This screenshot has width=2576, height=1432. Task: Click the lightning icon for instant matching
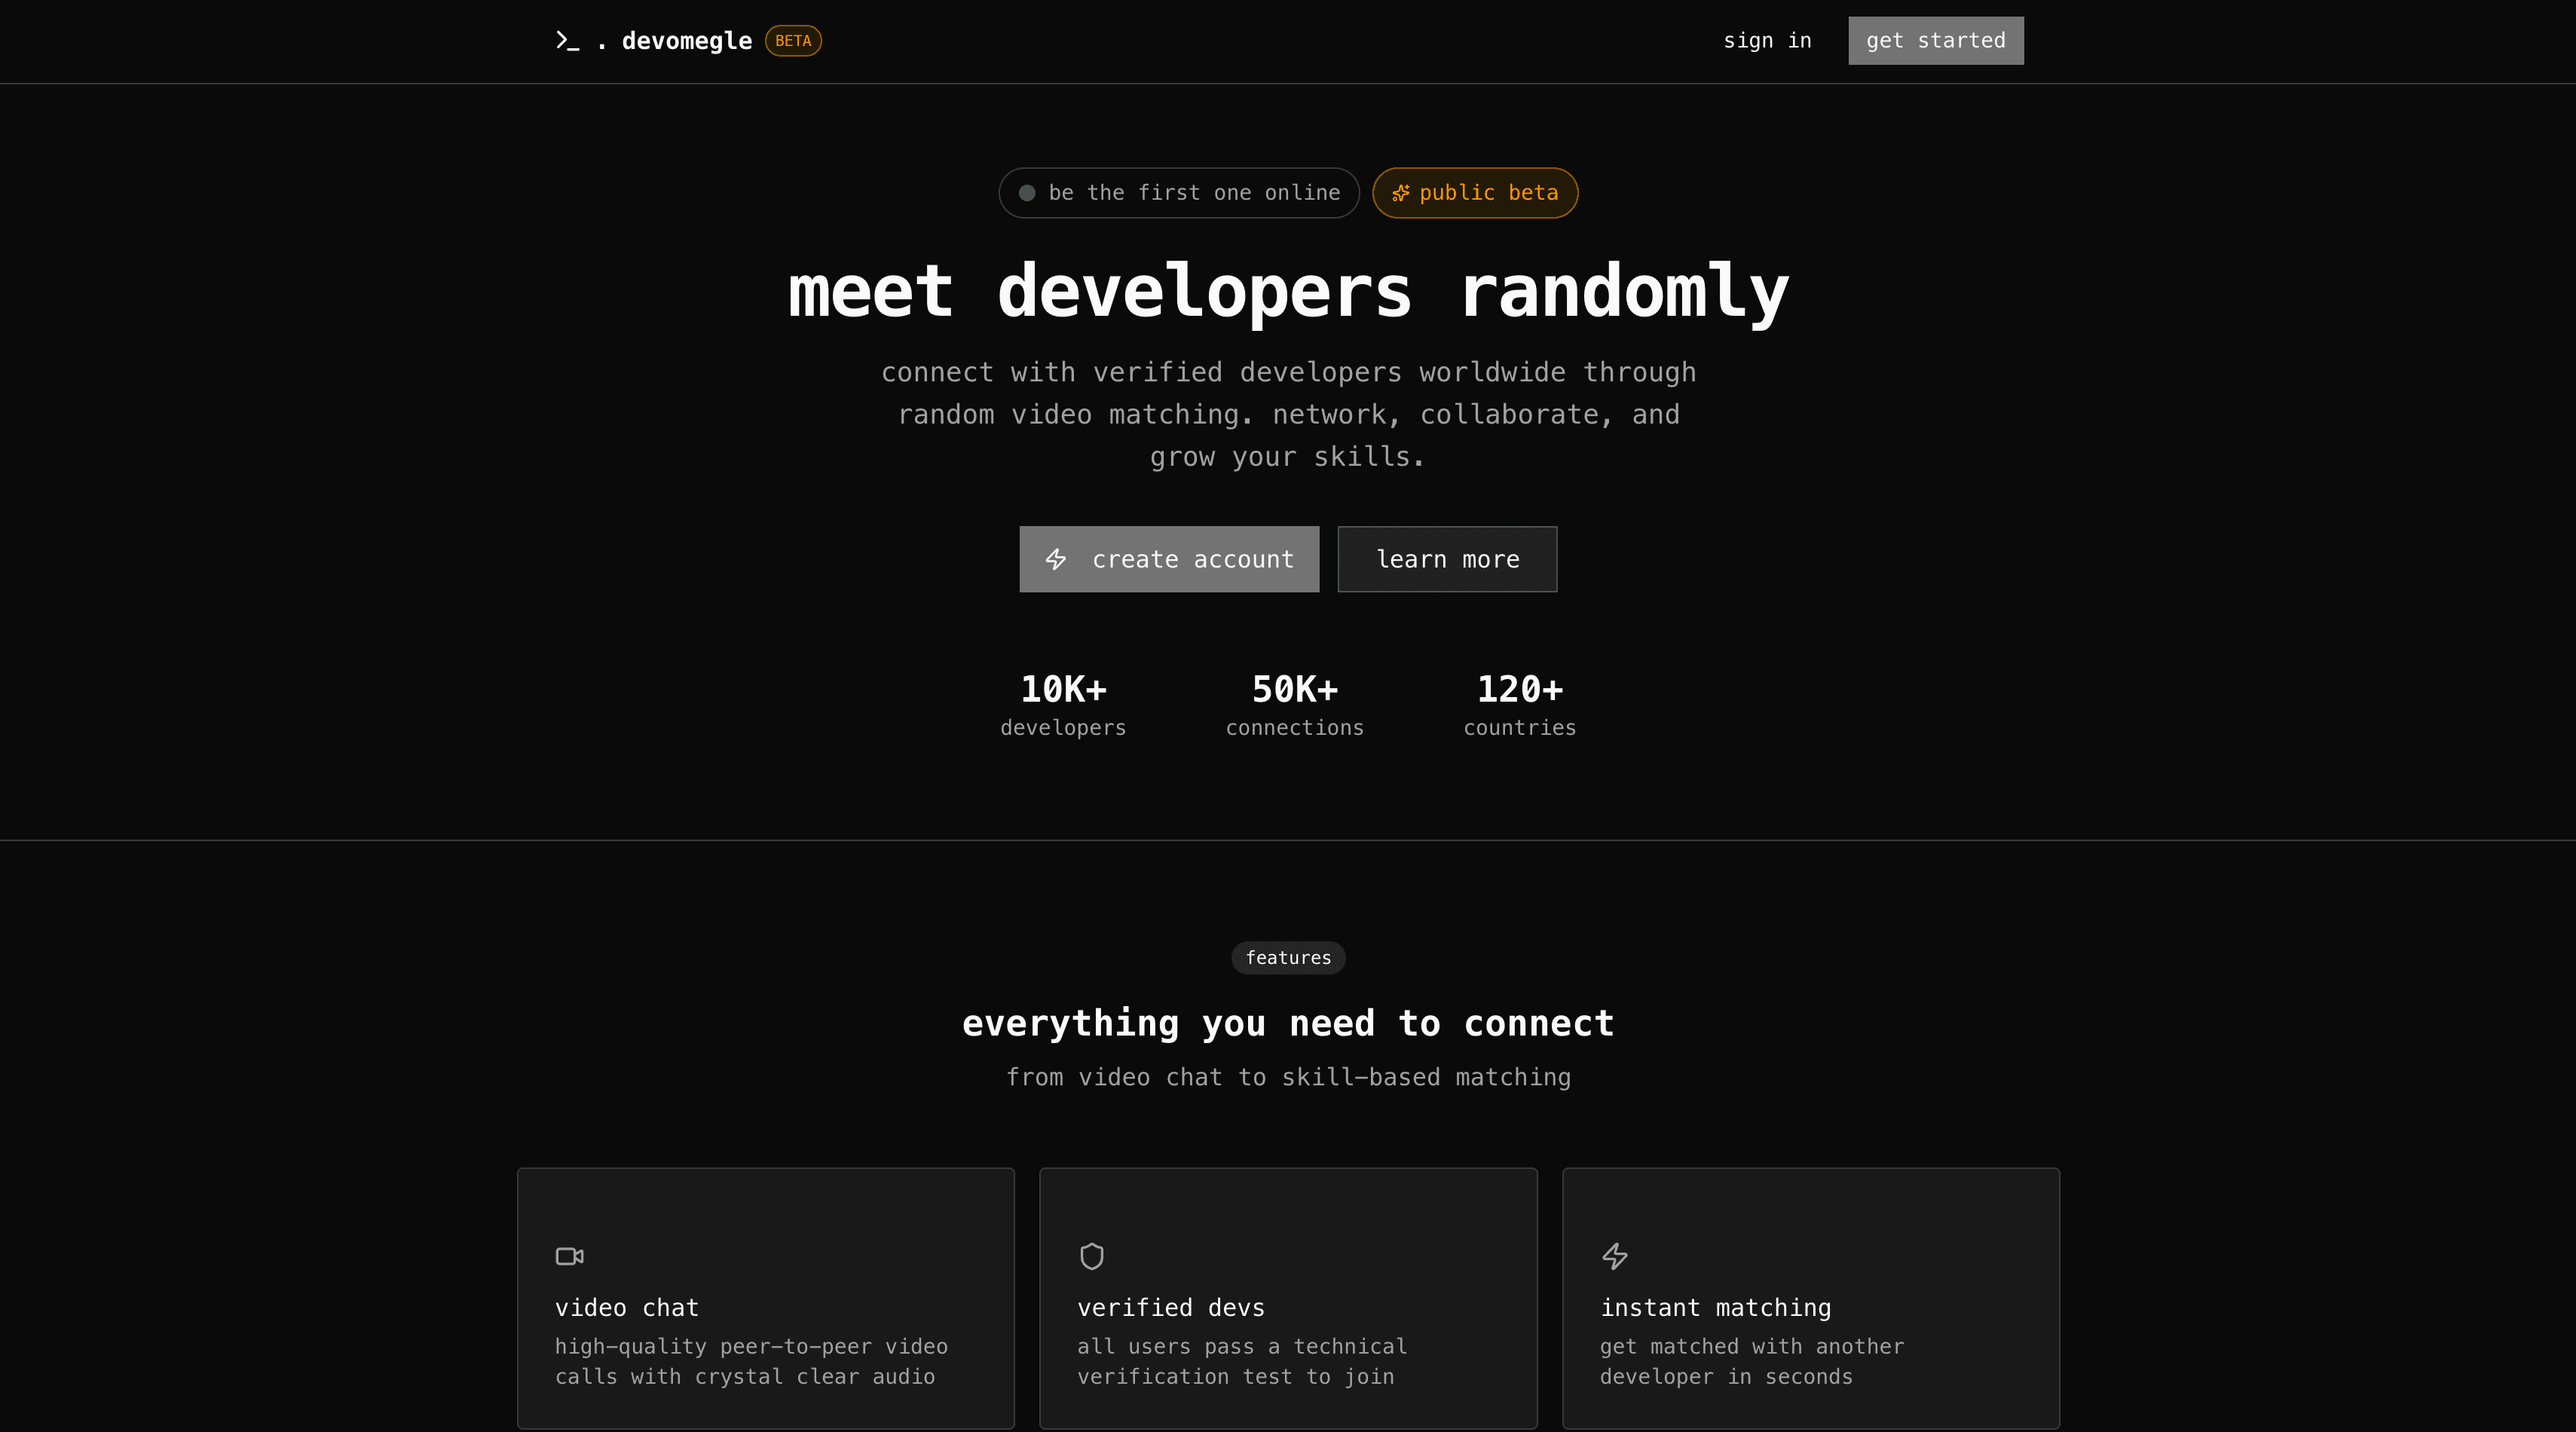click(1614, 1256)
